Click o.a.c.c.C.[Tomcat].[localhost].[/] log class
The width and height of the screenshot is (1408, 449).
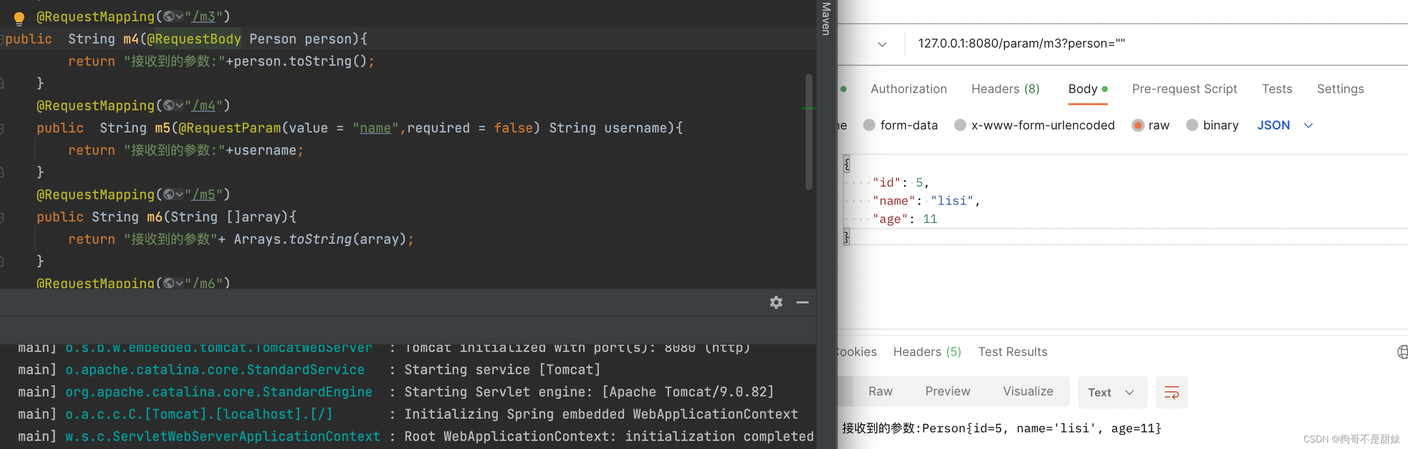coord(199,414)
